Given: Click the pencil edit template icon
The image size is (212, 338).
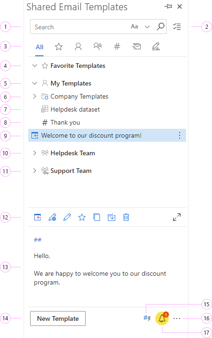Looking at the screenshot, I should click(67, 217).
